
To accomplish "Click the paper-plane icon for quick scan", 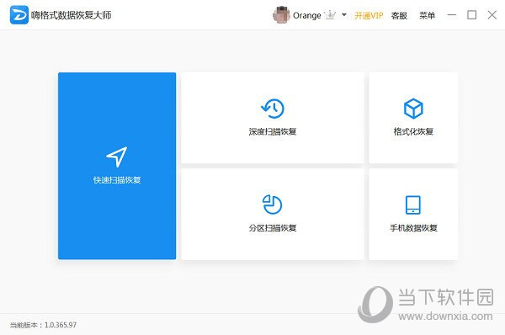I will point(117,157).
